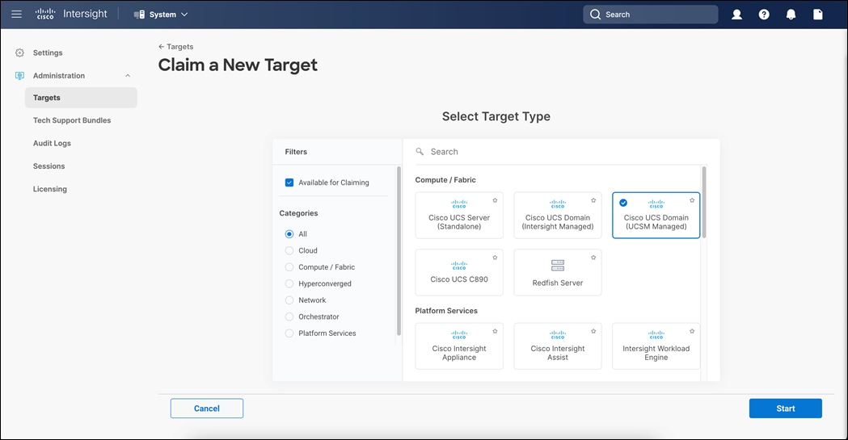Click the Start button
The height and width of the screenshot is (440, 848).
785,409
